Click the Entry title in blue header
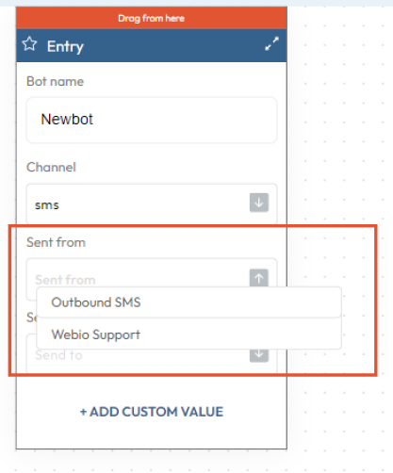393x473 pixels. tap(65, 46)
